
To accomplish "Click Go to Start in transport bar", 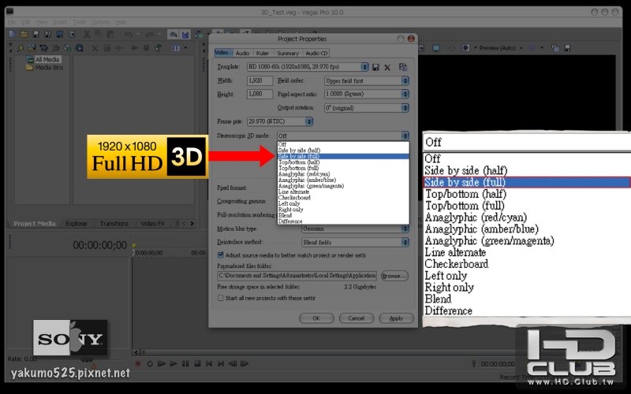I will [x=209, y=364].
